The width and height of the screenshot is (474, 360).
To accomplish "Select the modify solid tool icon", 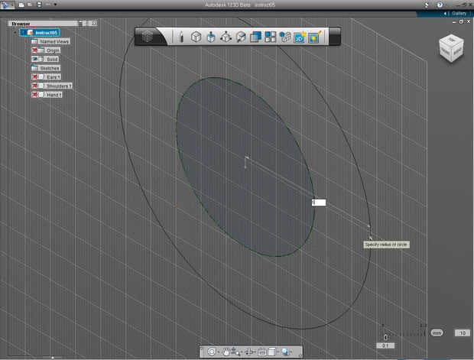I will (241, 37).
